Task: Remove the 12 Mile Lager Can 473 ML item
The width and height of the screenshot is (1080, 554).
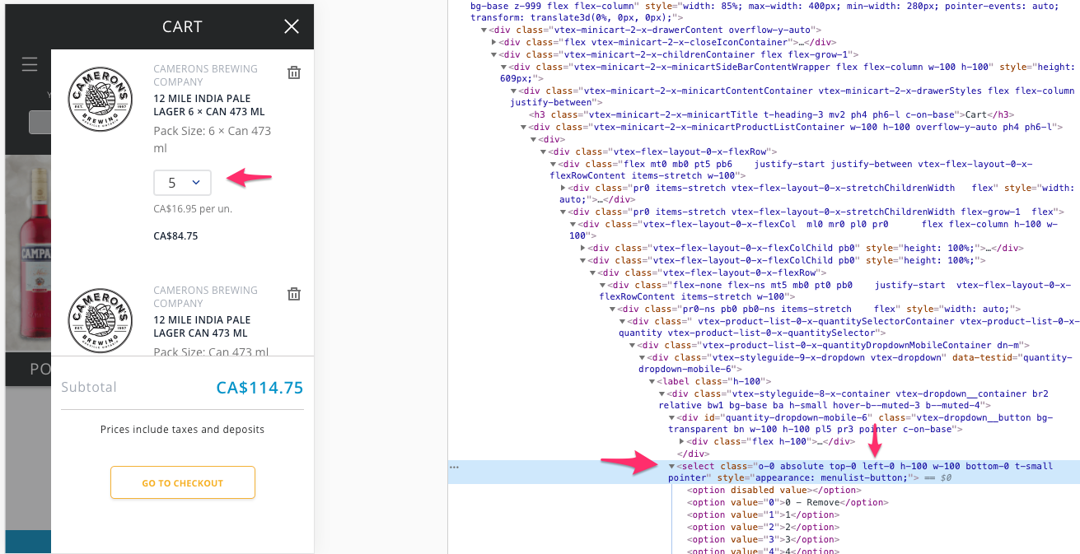Action: point(294,294)
